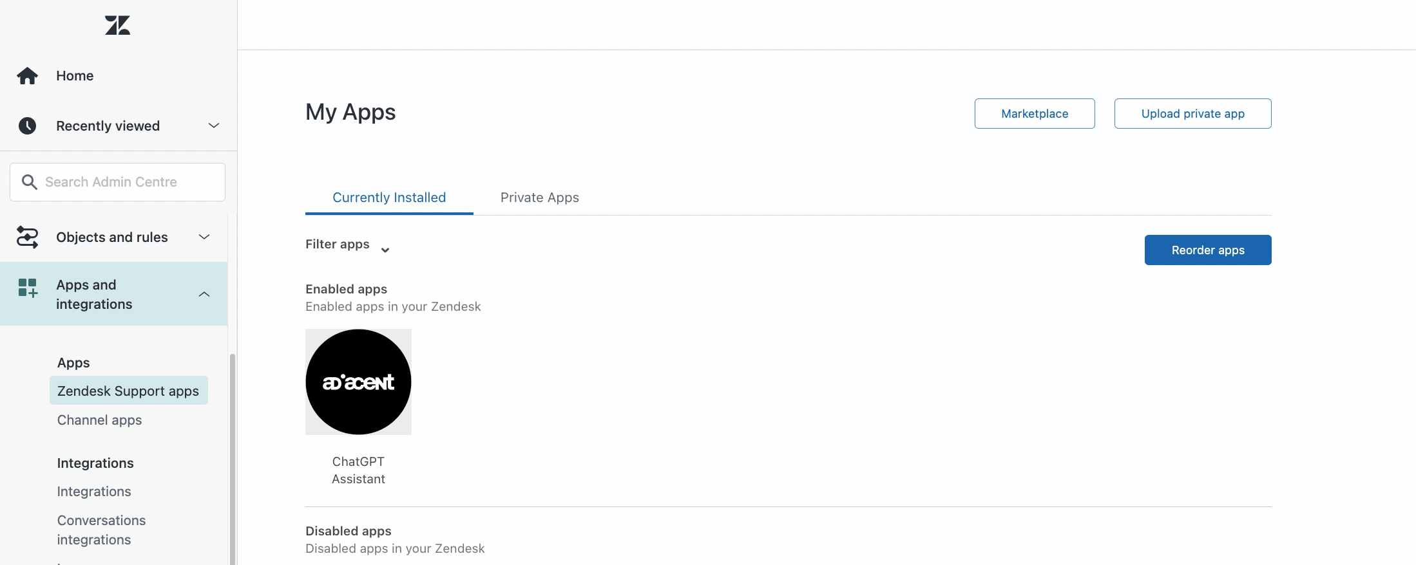This screenshot has height=565, width=1416.
Task: Open Conversations integrations in sidebar
Action: [x=101, y=530]
